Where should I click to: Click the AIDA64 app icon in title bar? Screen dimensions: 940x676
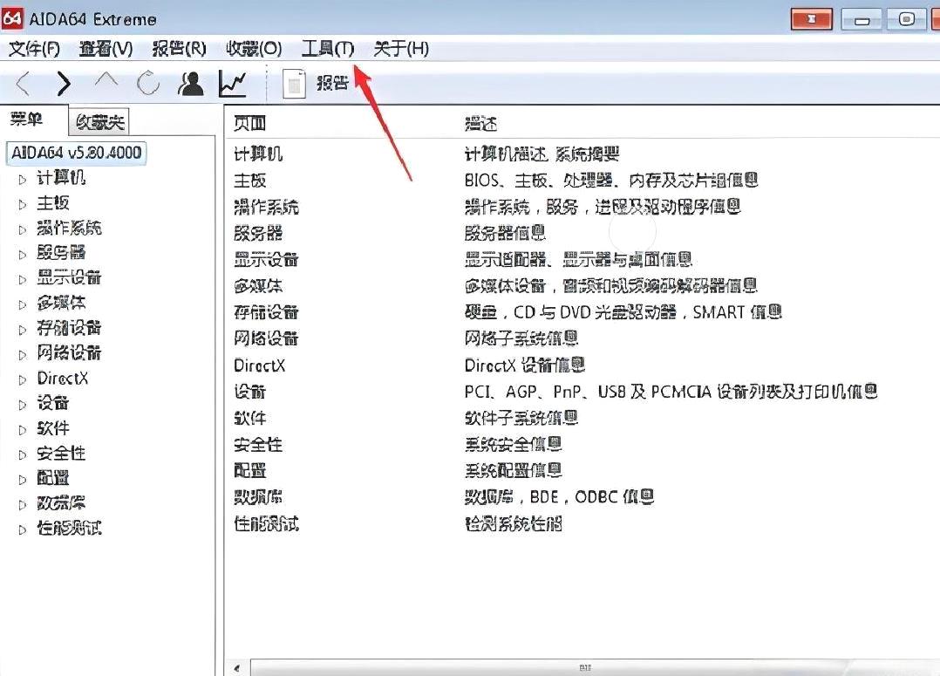12,18
